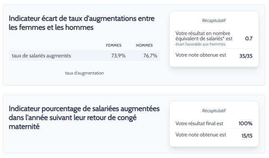Image resolution: width=269 pixels, height=158 pixels.
Task: Click the heading about écart de taux d'augmentations
Action: coord(82,23)
